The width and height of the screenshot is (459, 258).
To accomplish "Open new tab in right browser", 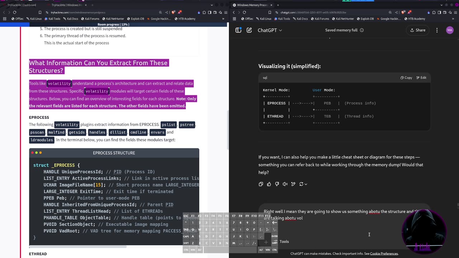I will coord(278,5).
